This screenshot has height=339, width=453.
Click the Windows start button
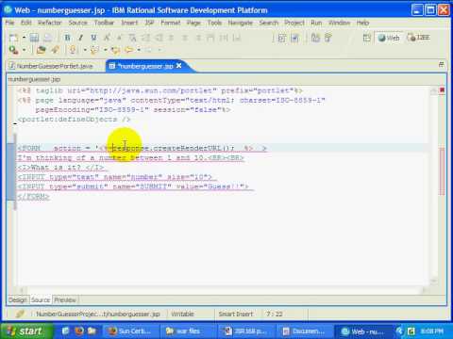click(x=26, y=331)
